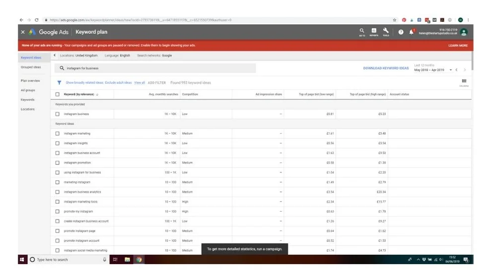
Task: Click the blue filter funnel icon
Action: click(x=59, y=83)
